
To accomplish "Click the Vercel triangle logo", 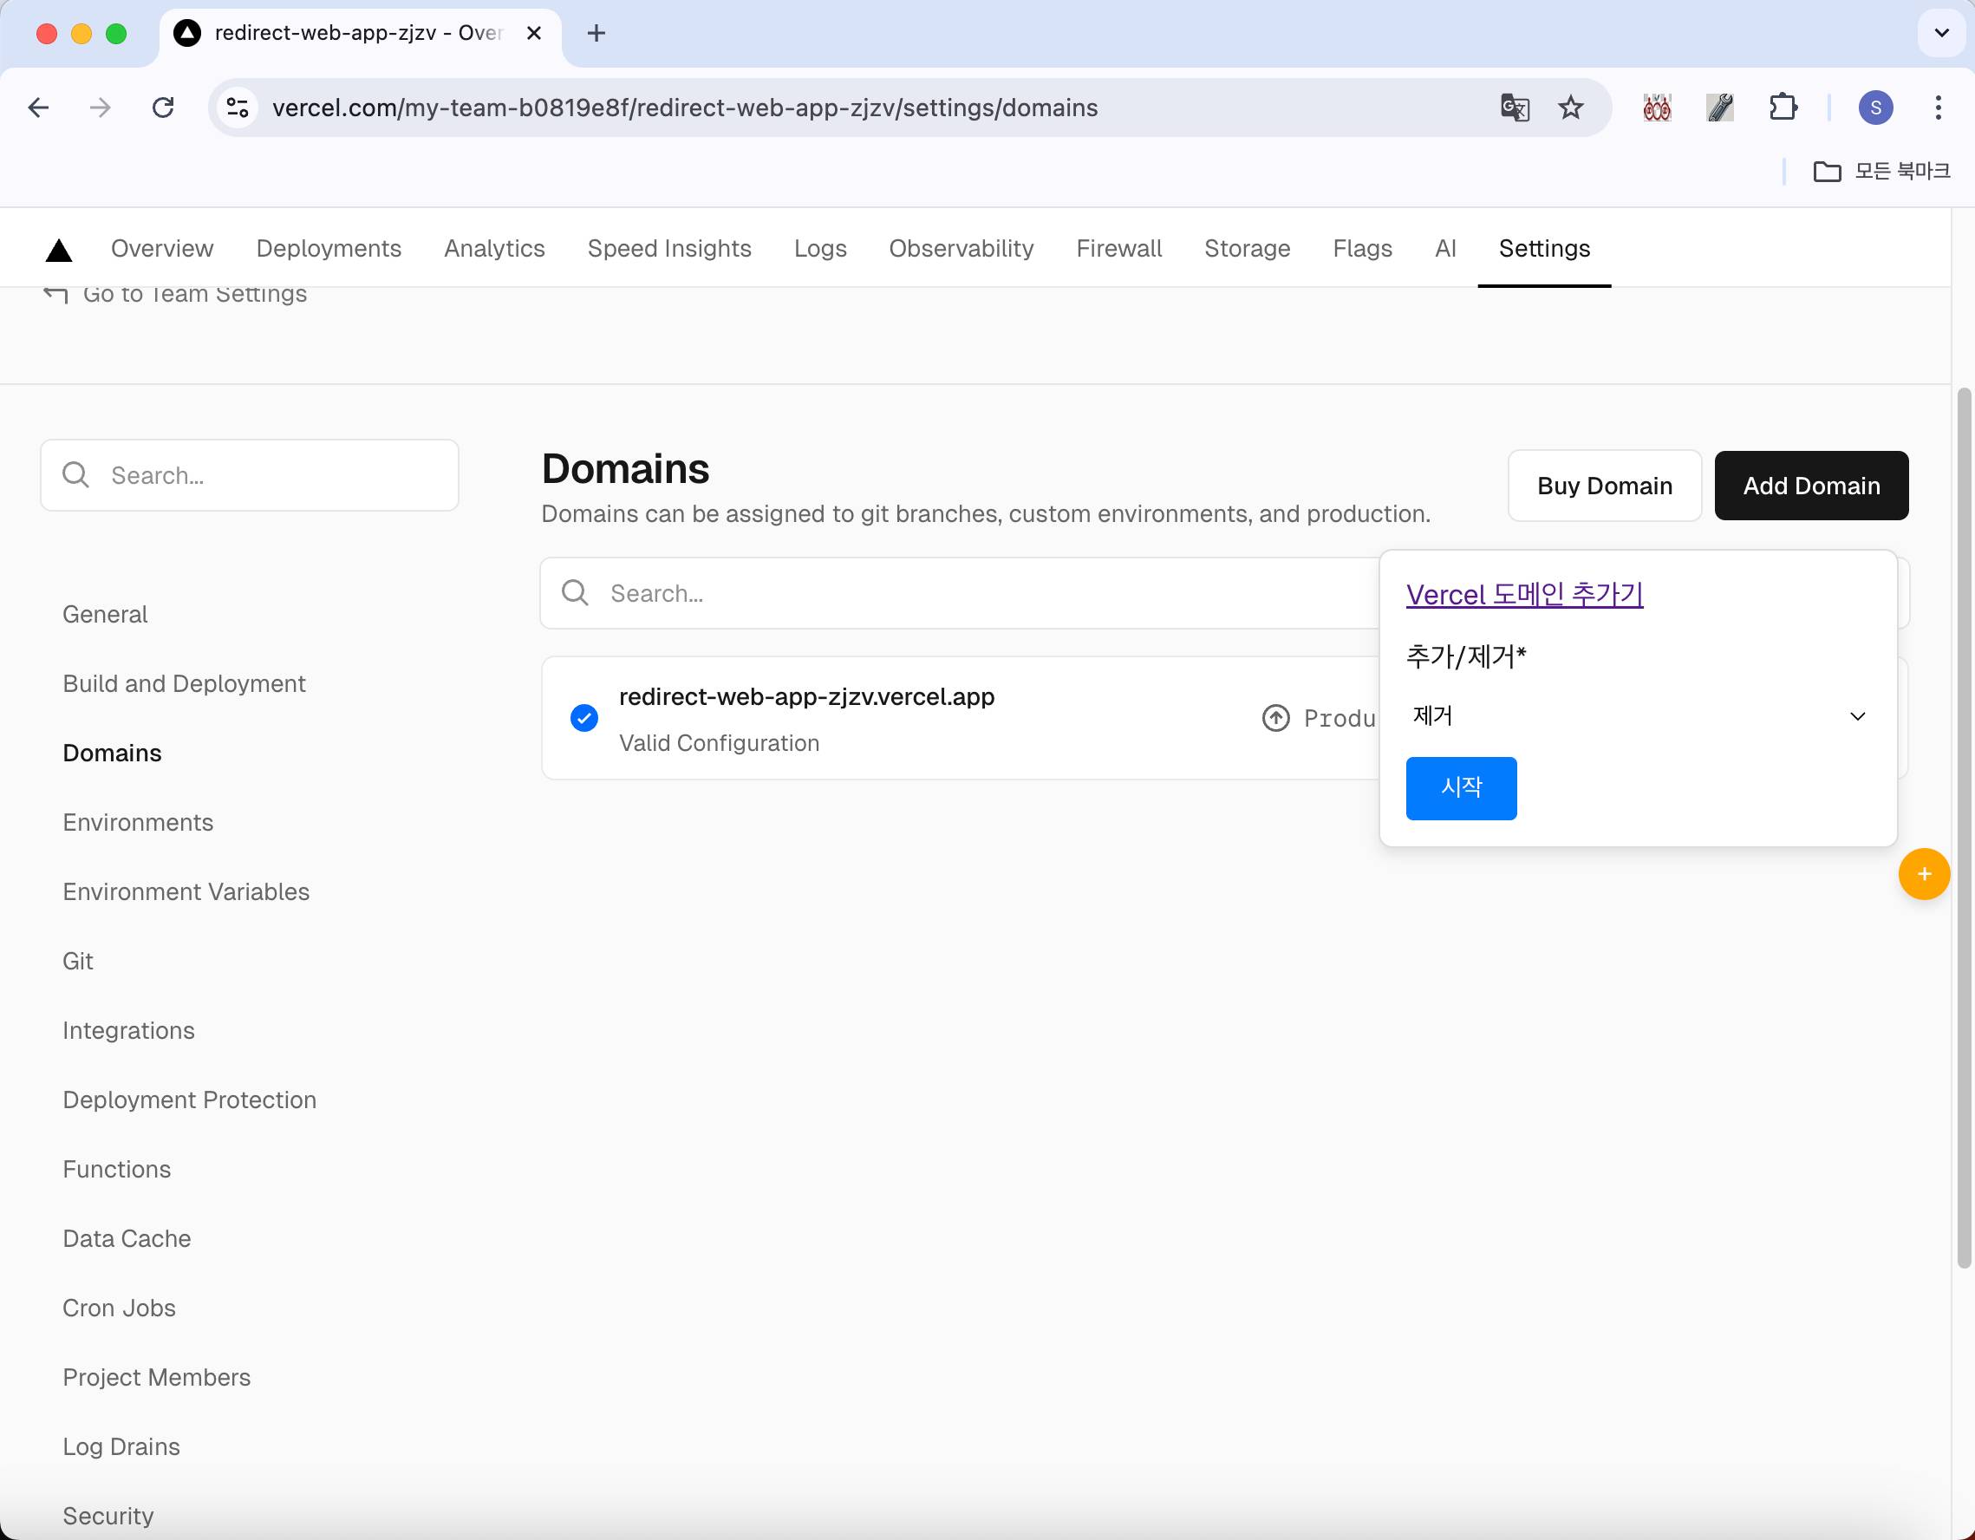I will click(x=59, y=251).
